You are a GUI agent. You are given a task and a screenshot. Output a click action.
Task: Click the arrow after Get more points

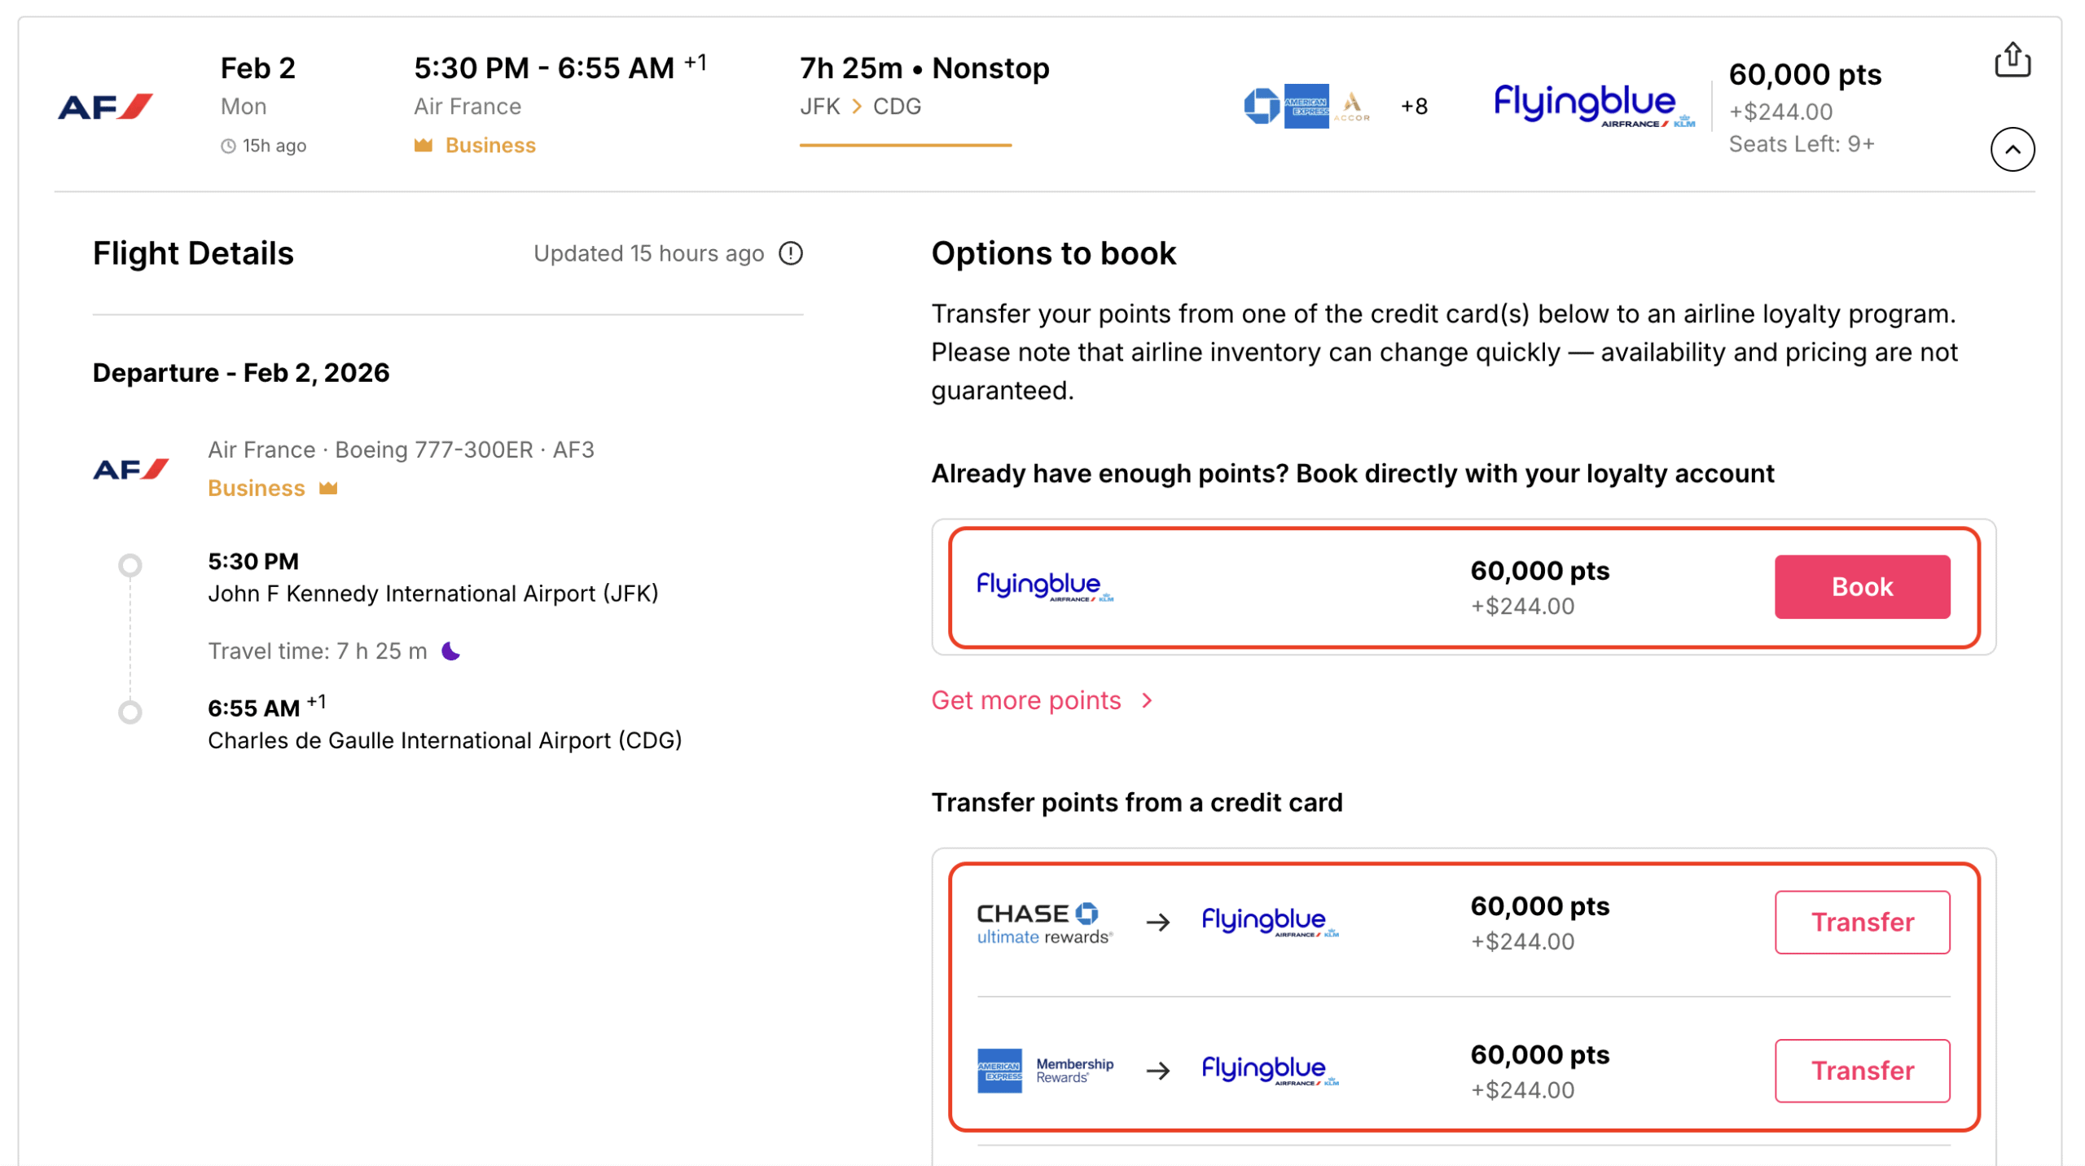[x=1148, y=700]
